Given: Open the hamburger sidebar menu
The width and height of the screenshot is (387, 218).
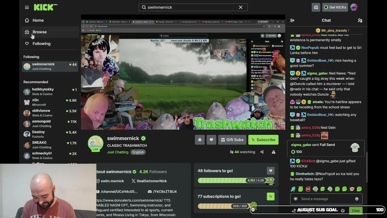Looking at the screenshot, I should coord(27,7).
